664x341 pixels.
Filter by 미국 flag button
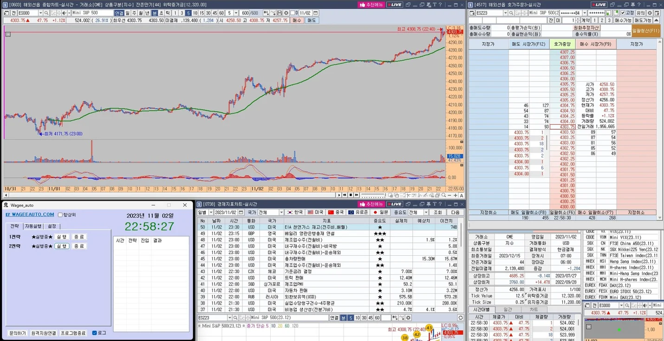(315, 212)
